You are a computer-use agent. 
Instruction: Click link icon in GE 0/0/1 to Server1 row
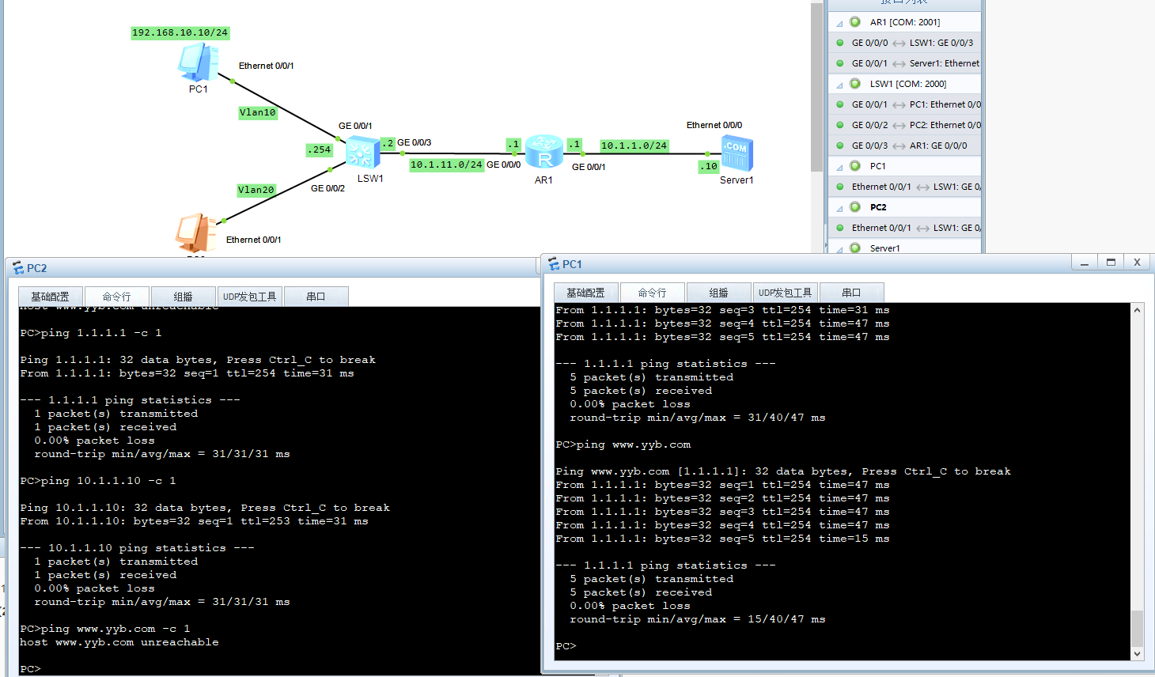click(x=899, y=64)
